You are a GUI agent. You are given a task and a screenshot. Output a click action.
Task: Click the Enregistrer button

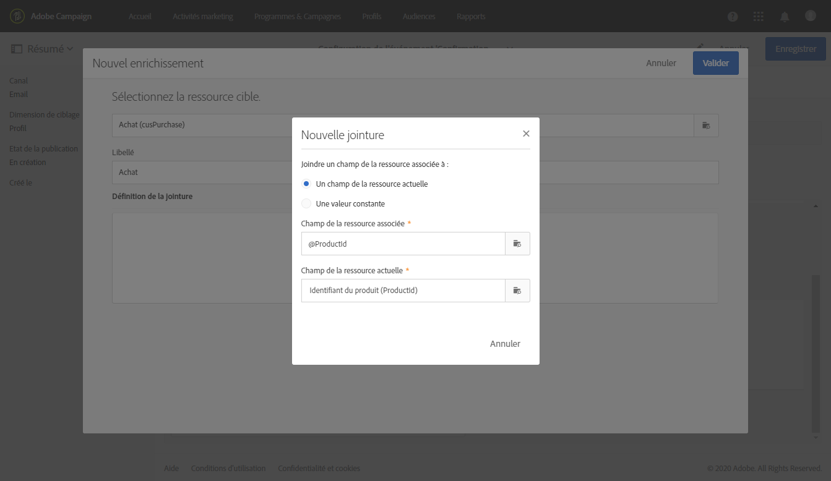pos(795,49)
